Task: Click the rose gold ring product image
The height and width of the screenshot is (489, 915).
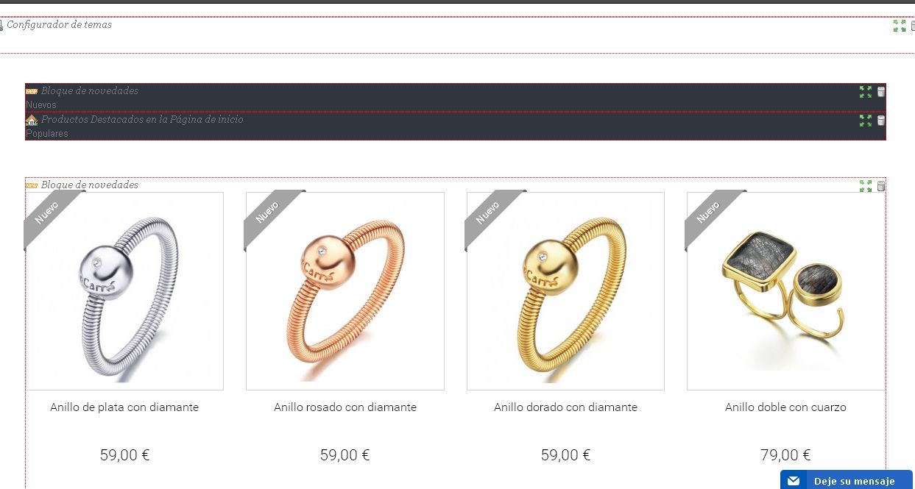Action: [345, 291]
